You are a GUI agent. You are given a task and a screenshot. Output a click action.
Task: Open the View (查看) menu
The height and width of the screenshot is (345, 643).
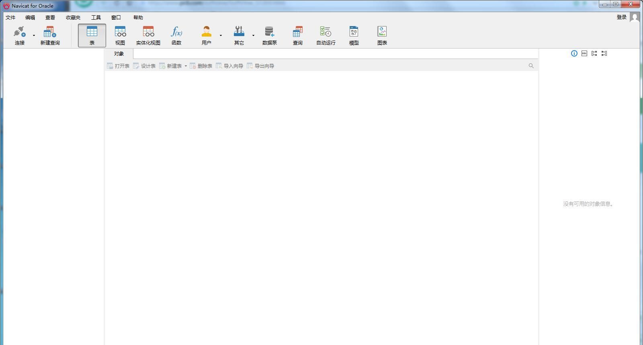50,18
